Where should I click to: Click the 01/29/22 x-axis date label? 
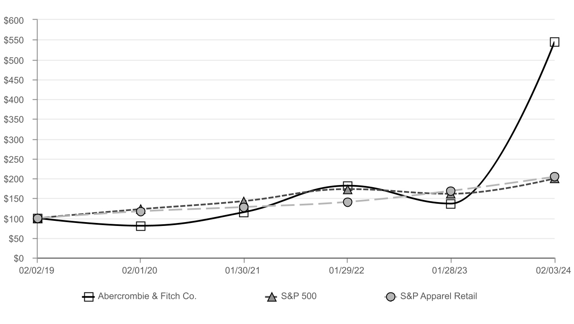[347, 270]
